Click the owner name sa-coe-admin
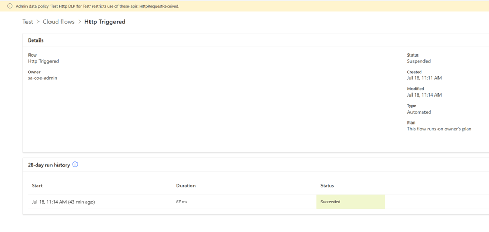Screen dimensions: 489x232 [43, 78]
